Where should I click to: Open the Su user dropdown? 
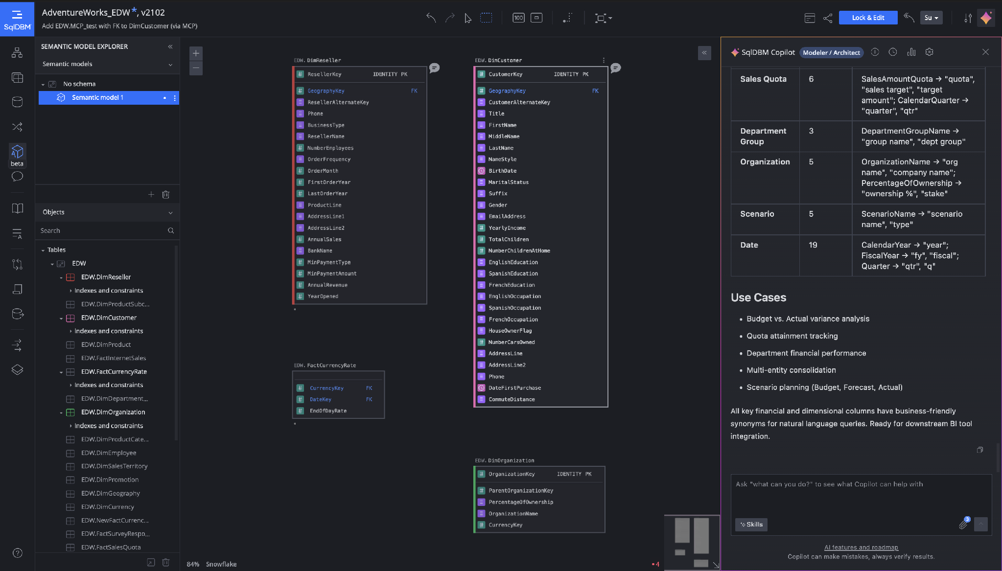(x=931, y=18)
